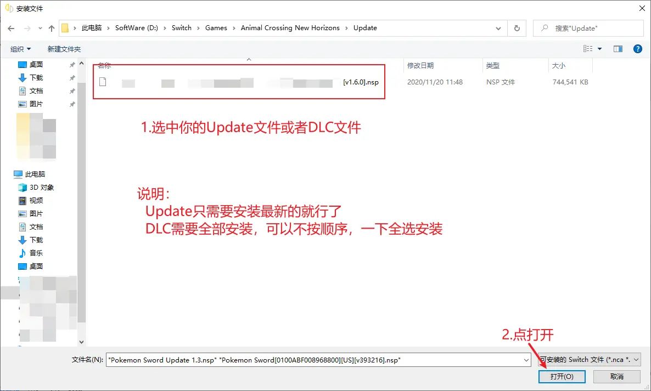Switch to details view layout
The height and width of the screenshot is (391, 651).
click(x=588, y=48)
